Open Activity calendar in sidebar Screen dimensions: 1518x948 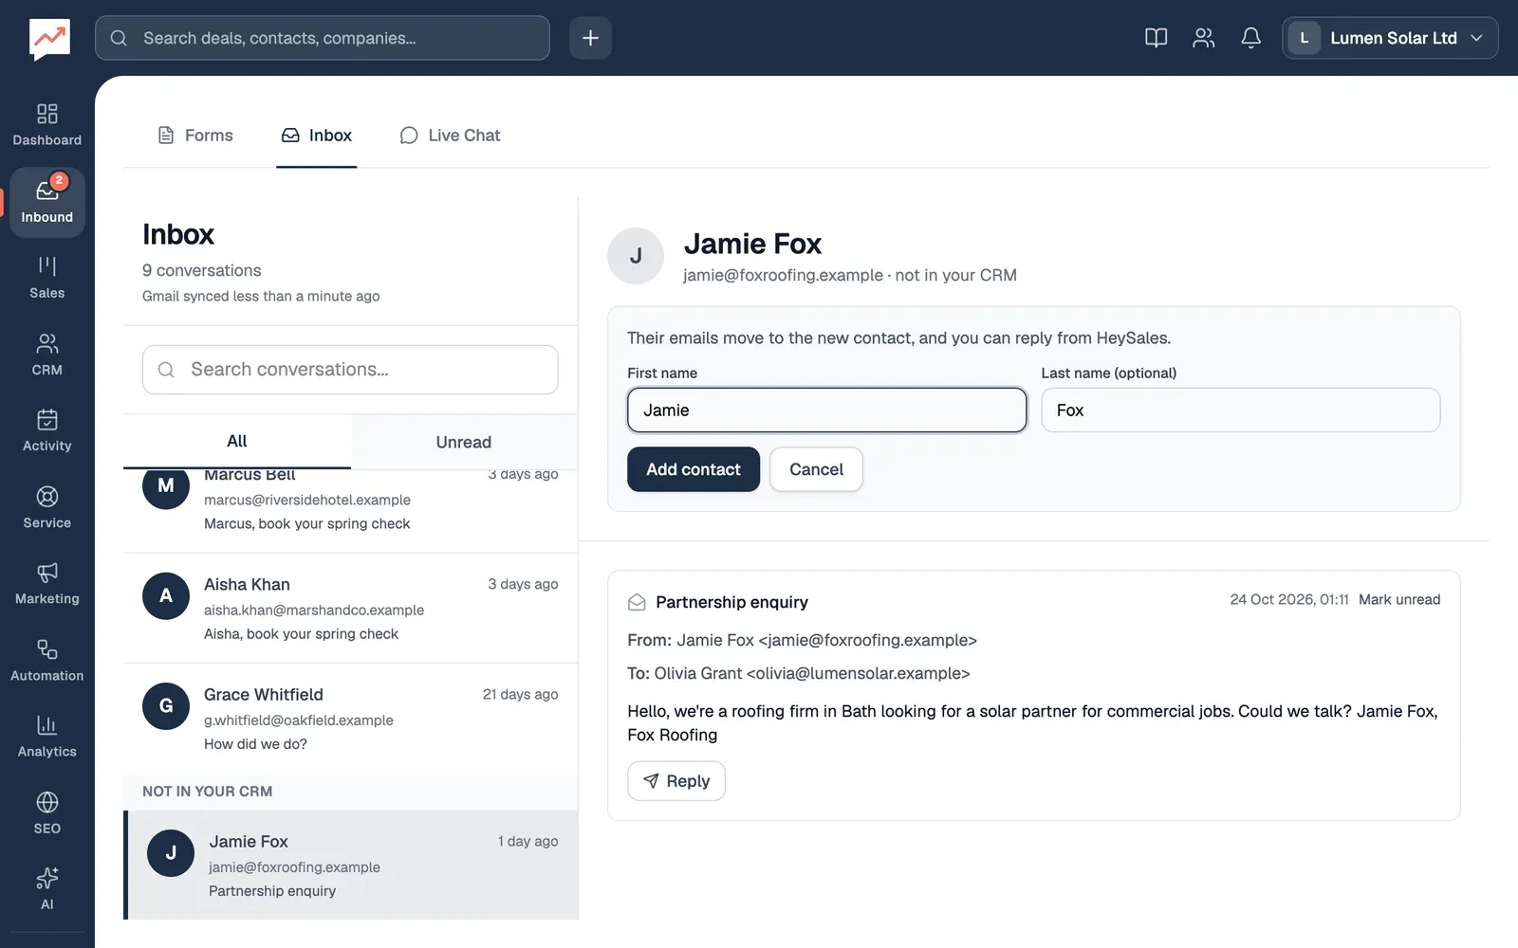click(x=46, y=430)
